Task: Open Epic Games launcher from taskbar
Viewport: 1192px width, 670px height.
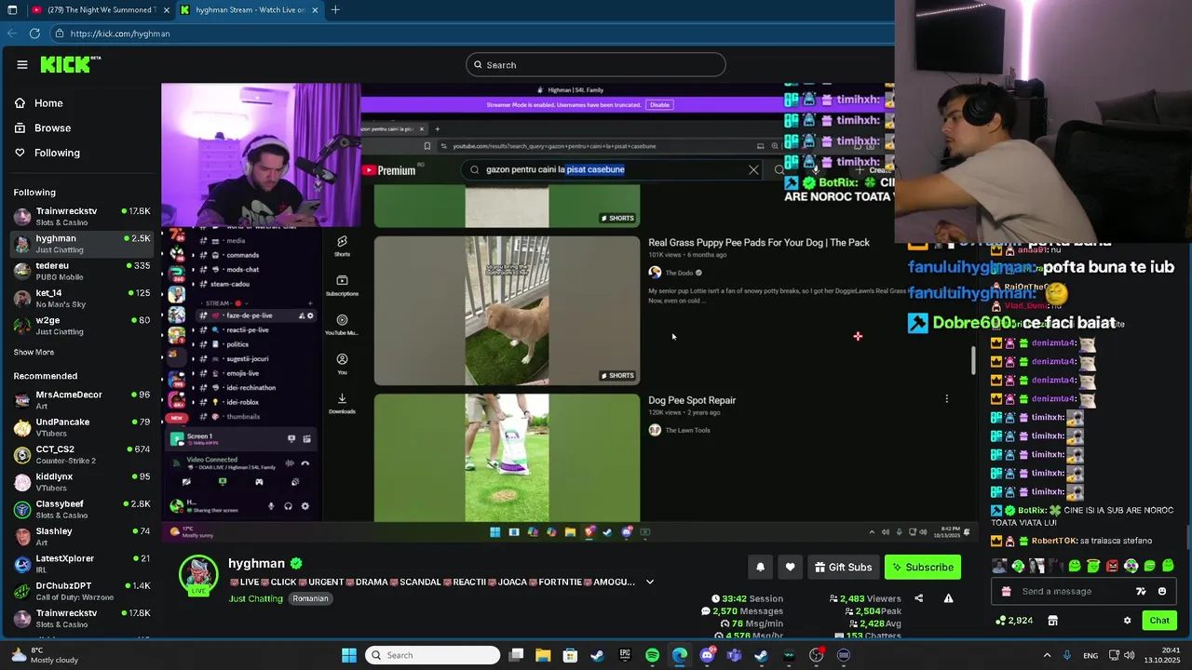Action: pyautogui.click(x=625, y=655)
